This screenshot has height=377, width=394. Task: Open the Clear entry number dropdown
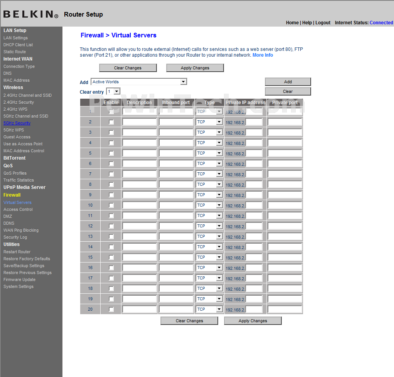point(113,91)
